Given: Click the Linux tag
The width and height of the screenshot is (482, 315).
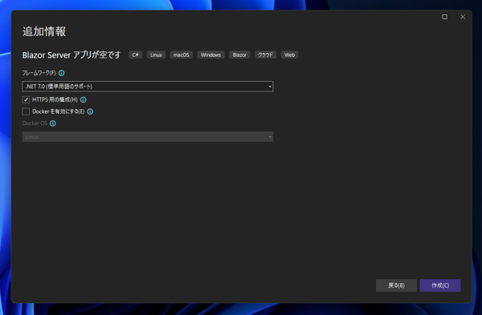Looking at the screenshot, I should 156,55.
